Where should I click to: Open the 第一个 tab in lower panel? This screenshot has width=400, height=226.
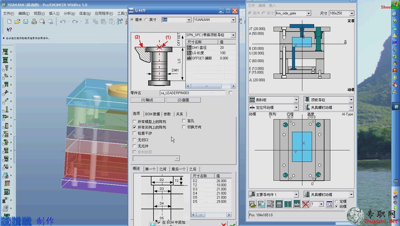[x=150, y=169]
